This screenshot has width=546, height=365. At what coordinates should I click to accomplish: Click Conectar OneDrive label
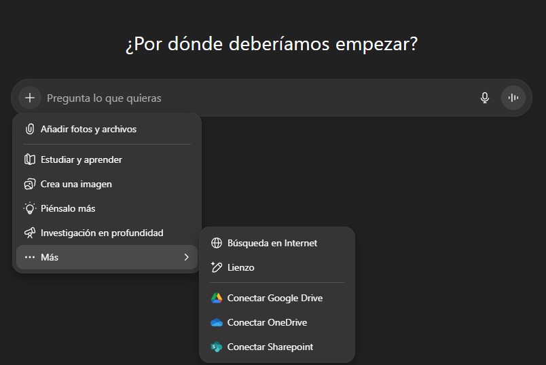pos(267,322)
